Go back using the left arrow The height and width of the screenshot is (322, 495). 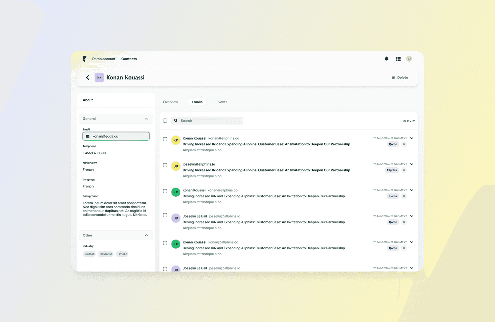point(88,77)
